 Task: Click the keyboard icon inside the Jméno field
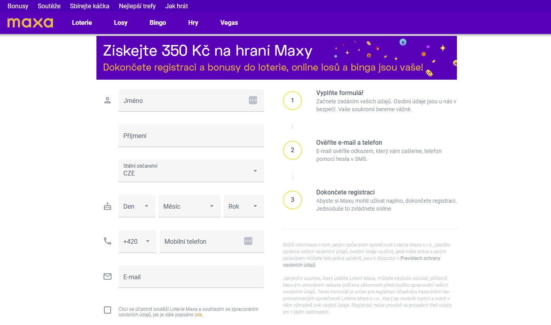[252, 100]
